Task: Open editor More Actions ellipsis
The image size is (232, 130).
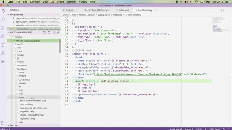Action: pos(228,10)
